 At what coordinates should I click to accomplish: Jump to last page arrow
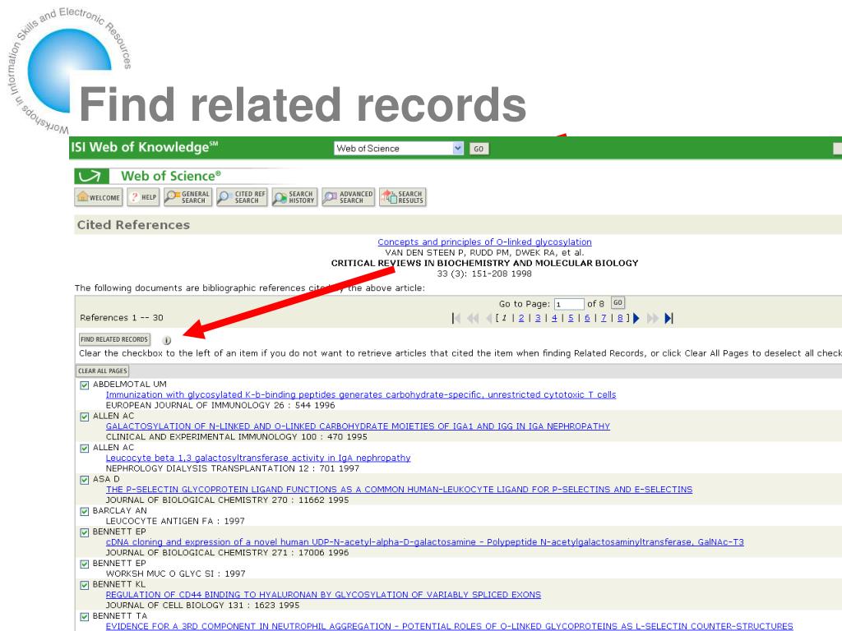pyautogui.click(x=669, y=318)
